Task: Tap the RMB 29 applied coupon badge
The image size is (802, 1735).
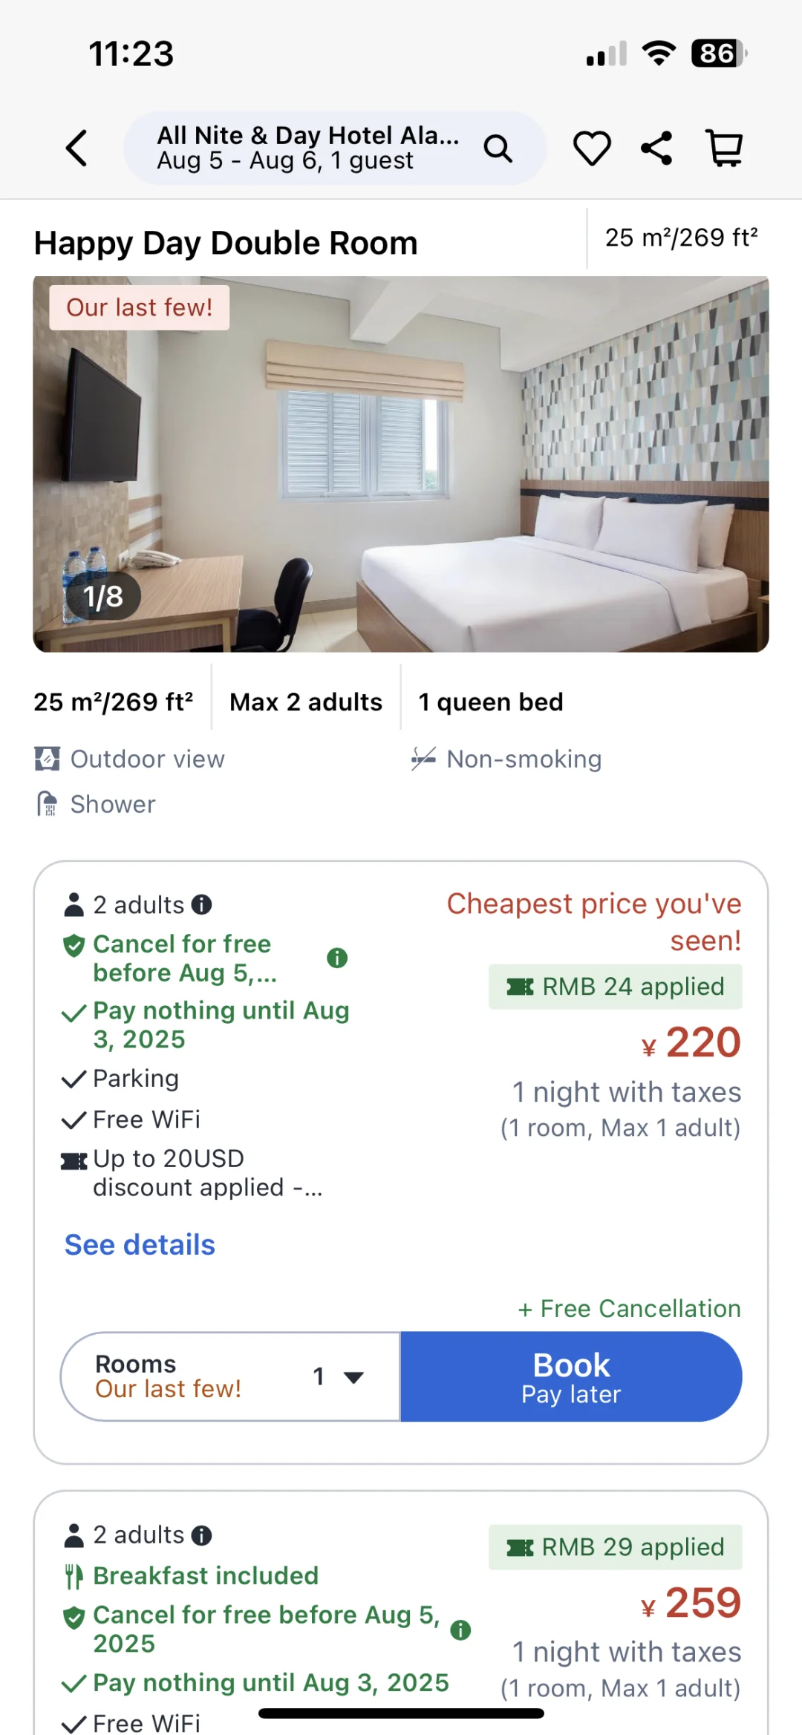Action: [615, 1546]
